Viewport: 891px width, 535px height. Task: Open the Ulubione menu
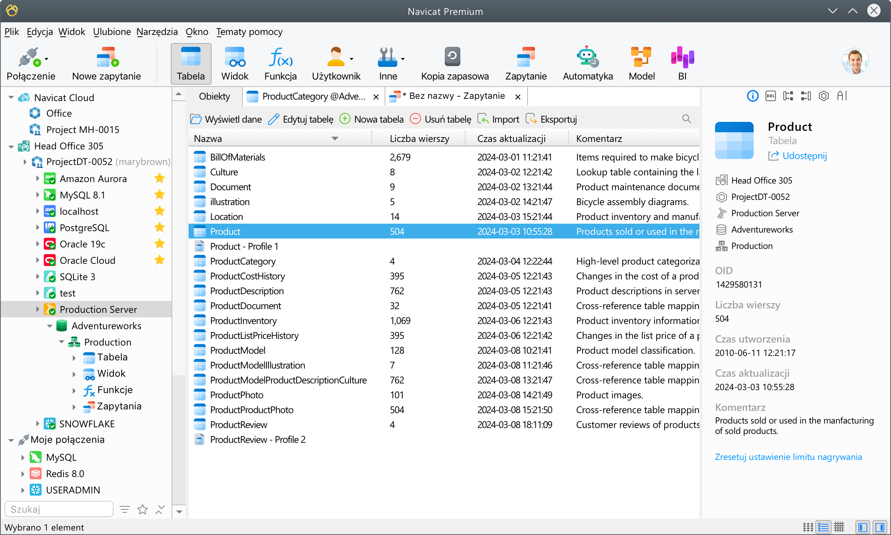click(x=112, y=32)
